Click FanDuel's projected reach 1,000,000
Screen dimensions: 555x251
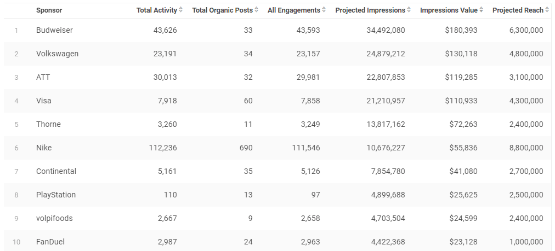point(526,242)
